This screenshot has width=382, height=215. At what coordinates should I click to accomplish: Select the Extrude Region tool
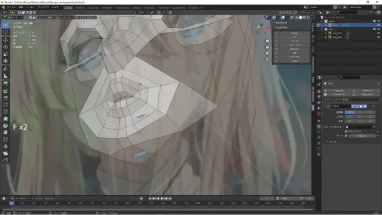[6, 84]
